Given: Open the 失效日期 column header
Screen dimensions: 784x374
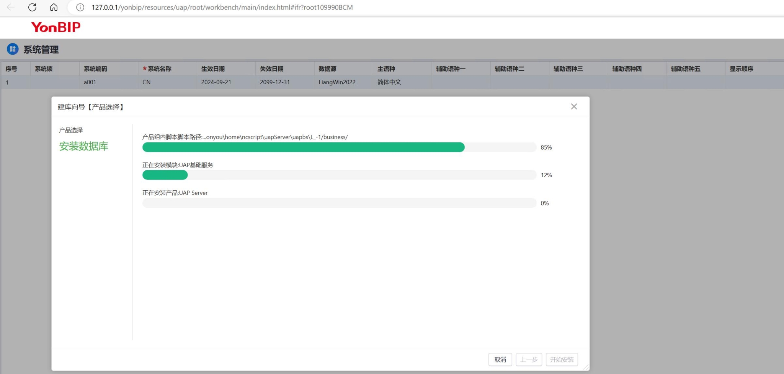Looking at the screenshot, I should (x=272, y=69).
